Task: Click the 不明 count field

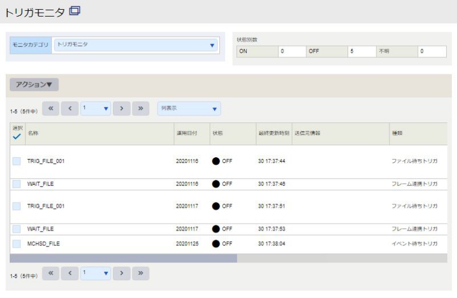Action: tap(432, 51)
